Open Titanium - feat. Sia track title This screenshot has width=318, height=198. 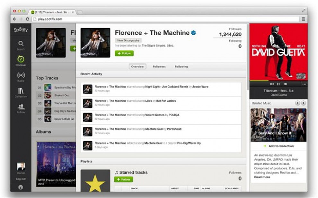pos(278,90)
